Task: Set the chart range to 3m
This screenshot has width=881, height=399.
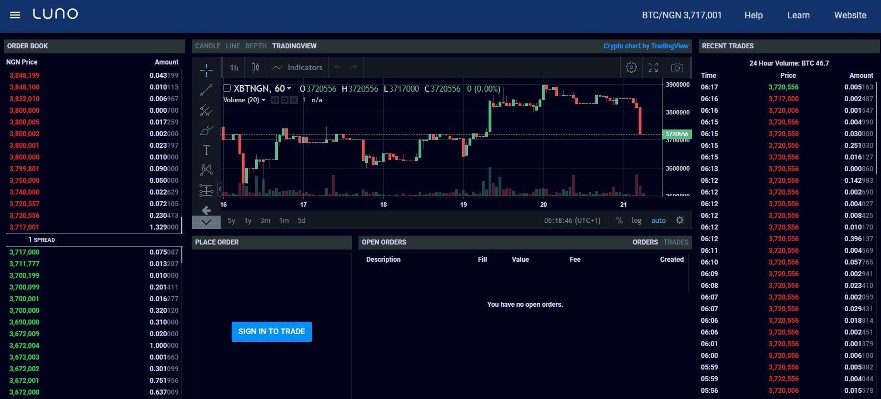Action: point(265,221)
